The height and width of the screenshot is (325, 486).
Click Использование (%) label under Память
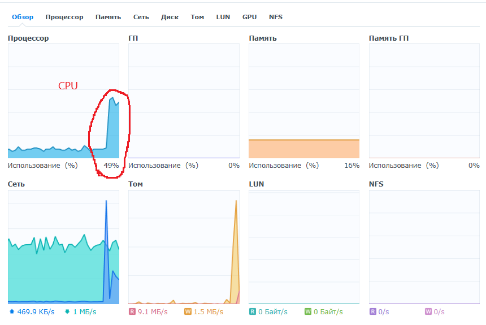coord(284,166)
